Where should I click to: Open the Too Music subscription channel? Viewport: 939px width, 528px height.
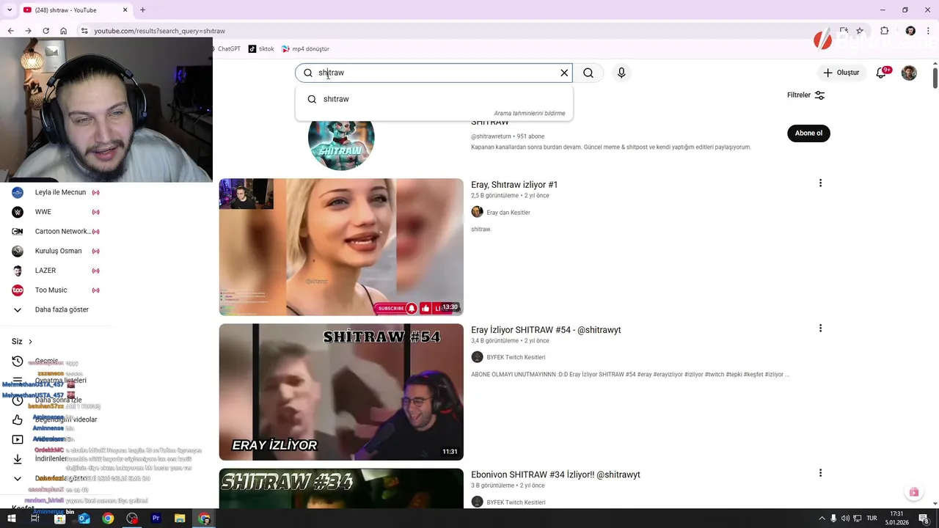(56, 290)
